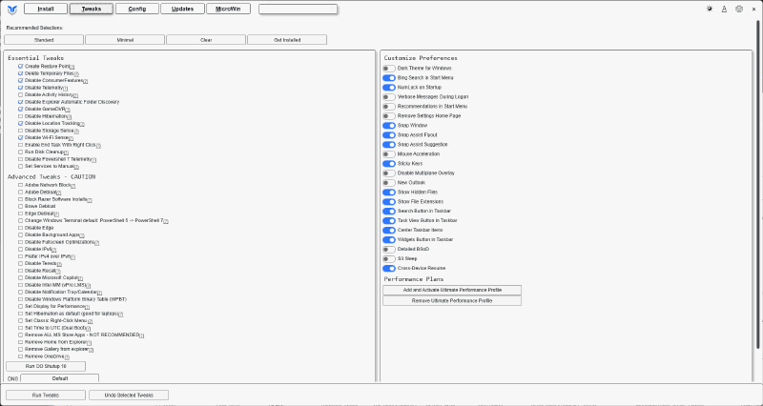Click the Clear selections button
This screenshot has height=406, width=763.
coord(206,40)
